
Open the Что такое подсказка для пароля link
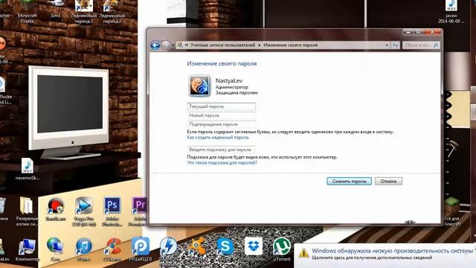222,162
